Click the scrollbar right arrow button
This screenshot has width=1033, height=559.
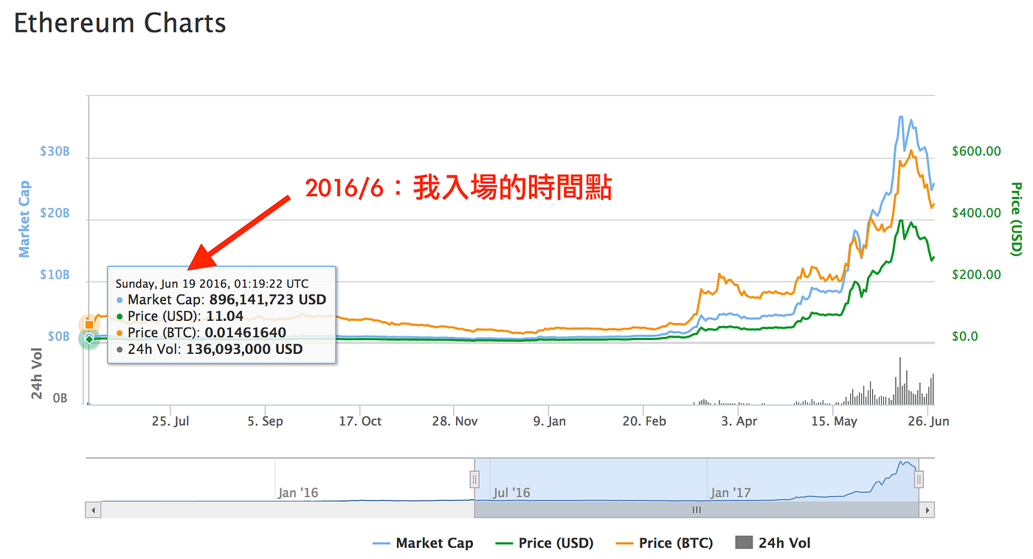[x=927, y=510]
